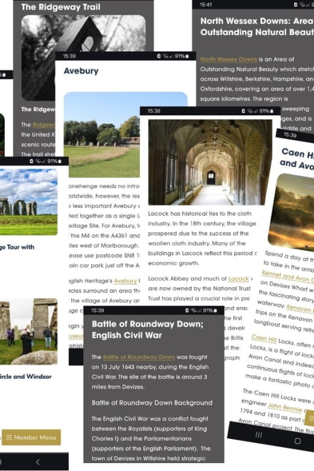Tap the Android back arrow in bottom-left nav bar
The width and height of the screenshot is (314, 471).
pyautogui.click(x=37, y=462)
